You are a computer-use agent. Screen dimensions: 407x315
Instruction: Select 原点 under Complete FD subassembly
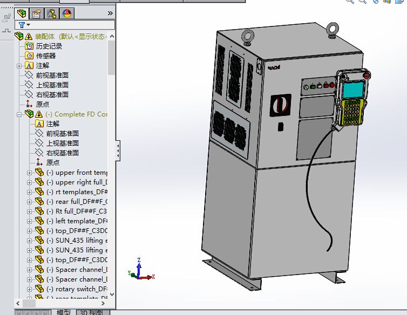coord(53,162)
